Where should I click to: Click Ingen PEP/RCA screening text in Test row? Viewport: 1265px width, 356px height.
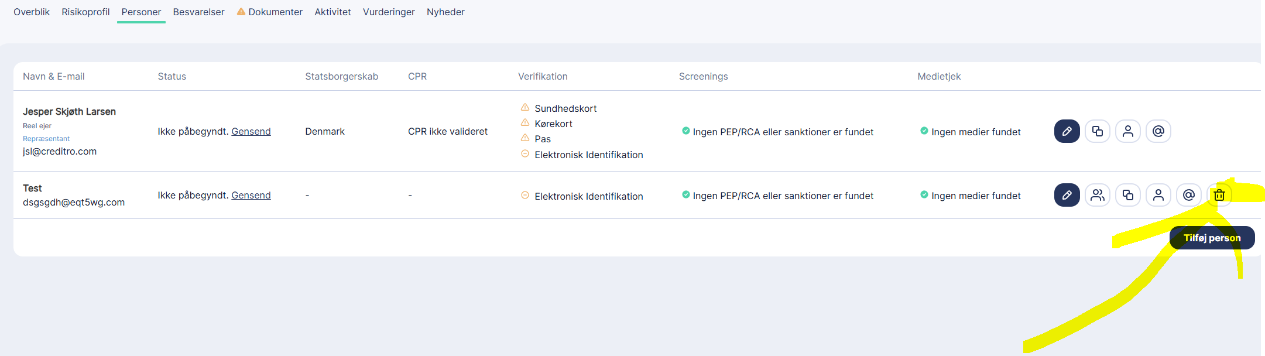[783, 196]
